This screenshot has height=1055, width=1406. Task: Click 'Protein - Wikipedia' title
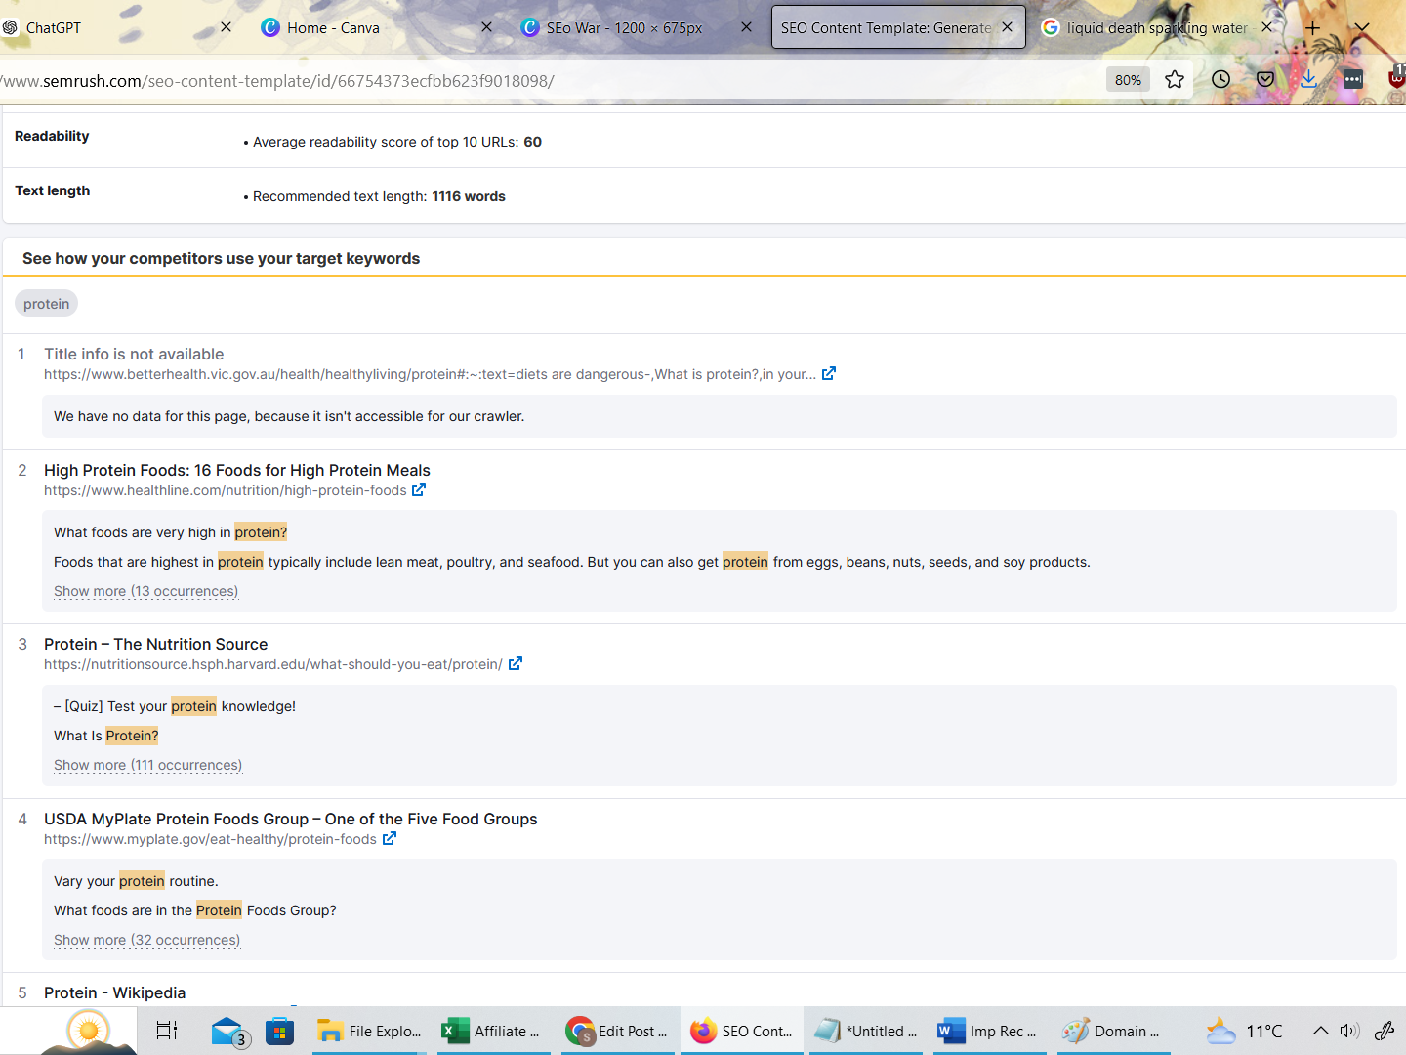click(x=114, y=992)
